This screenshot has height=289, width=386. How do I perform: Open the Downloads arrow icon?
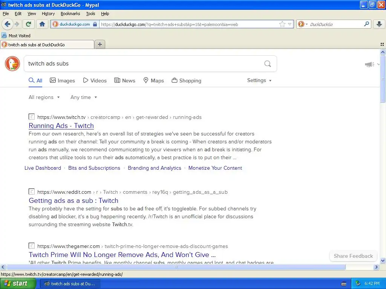pos(379,24)
